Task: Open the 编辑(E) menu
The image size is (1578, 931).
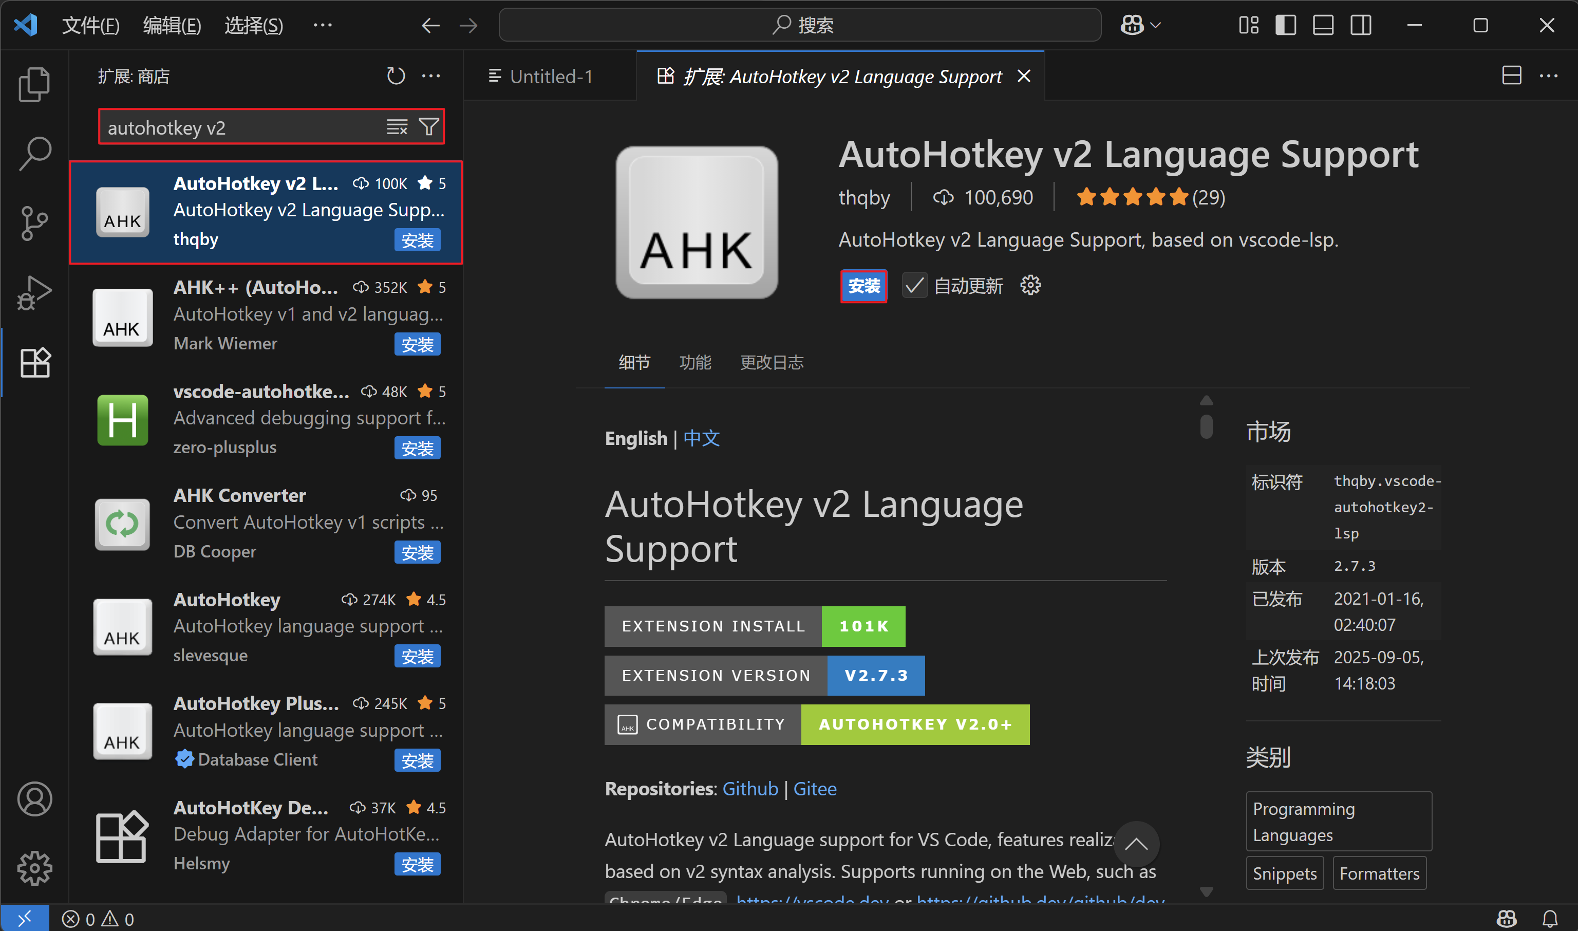Action: click(172, 25)
